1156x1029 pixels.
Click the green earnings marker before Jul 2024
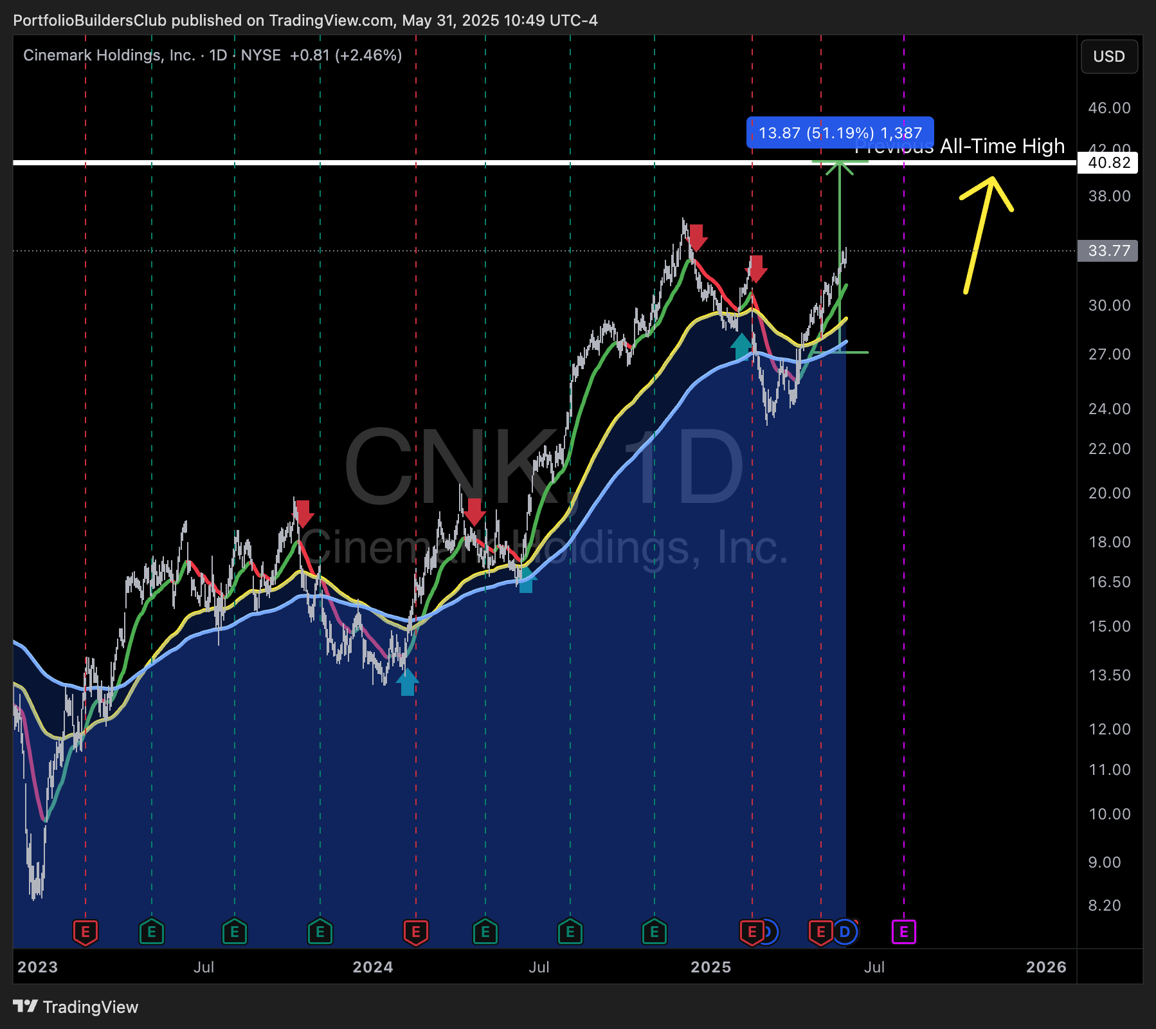pos(485,932)
